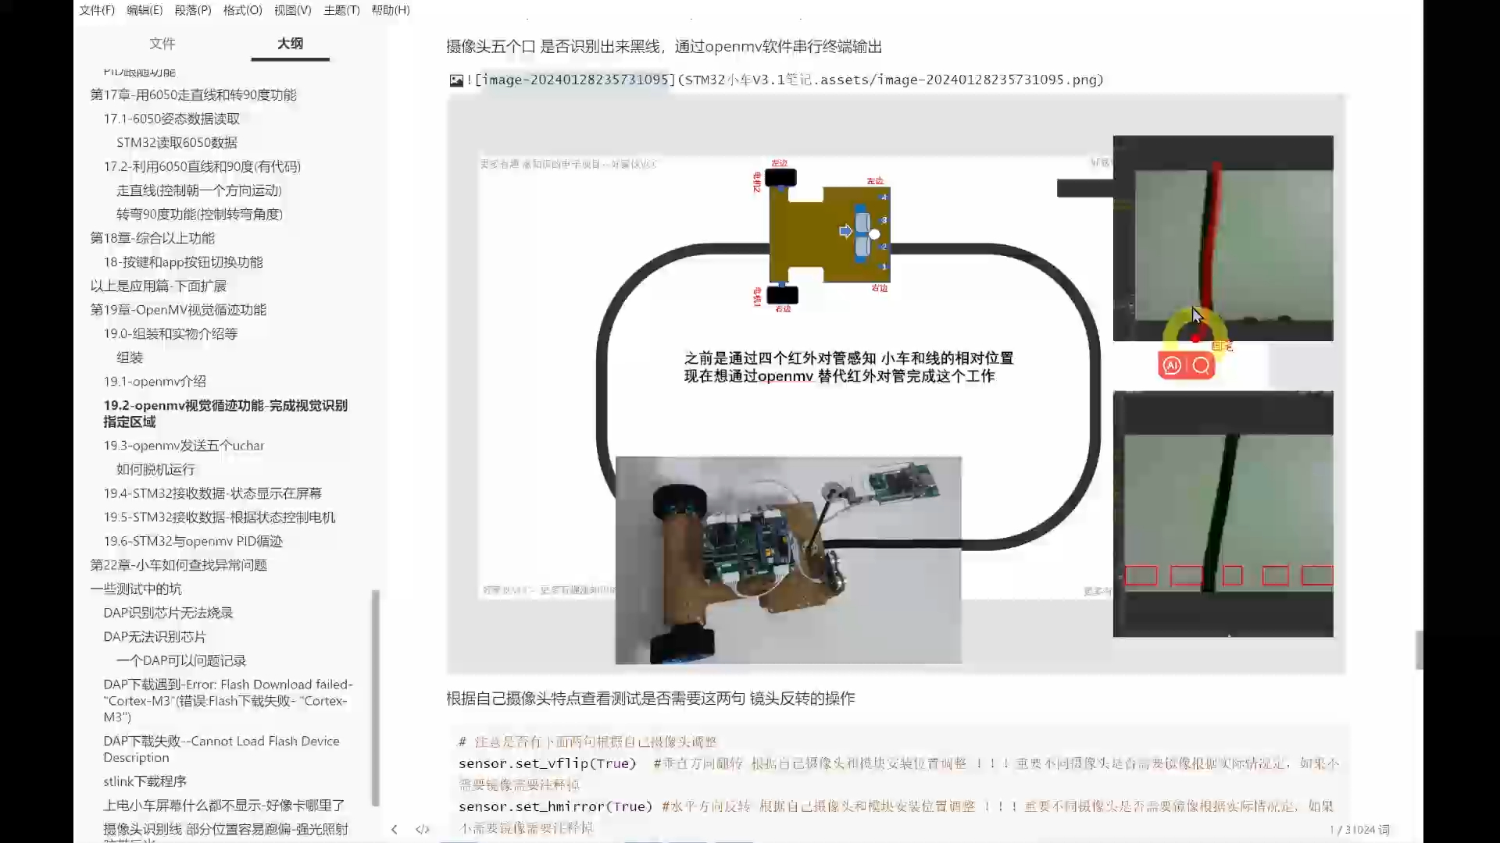Open 18-按键和app按钮切换功能 outline item
Screen dimensions: 1500x843
pos(183,262)
